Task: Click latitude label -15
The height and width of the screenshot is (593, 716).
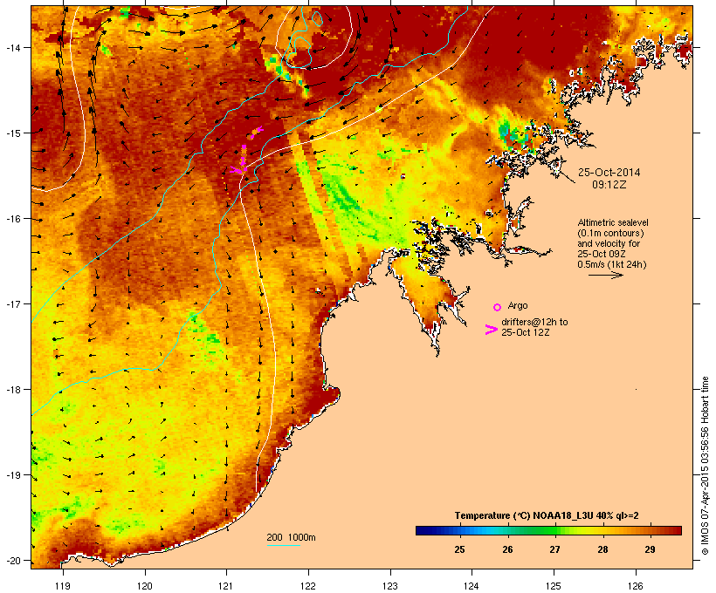Action: 12,133
